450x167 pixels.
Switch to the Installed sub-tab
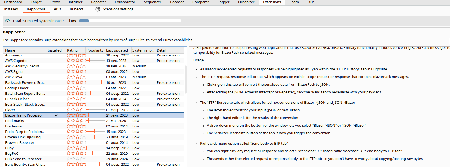tap(11, 9)
